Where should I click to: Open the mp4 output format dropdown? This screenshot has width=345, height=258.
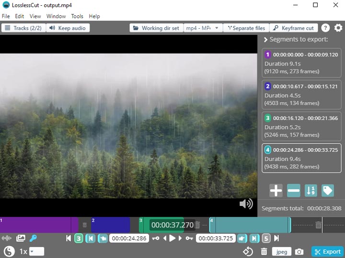[x=203, y=28]
